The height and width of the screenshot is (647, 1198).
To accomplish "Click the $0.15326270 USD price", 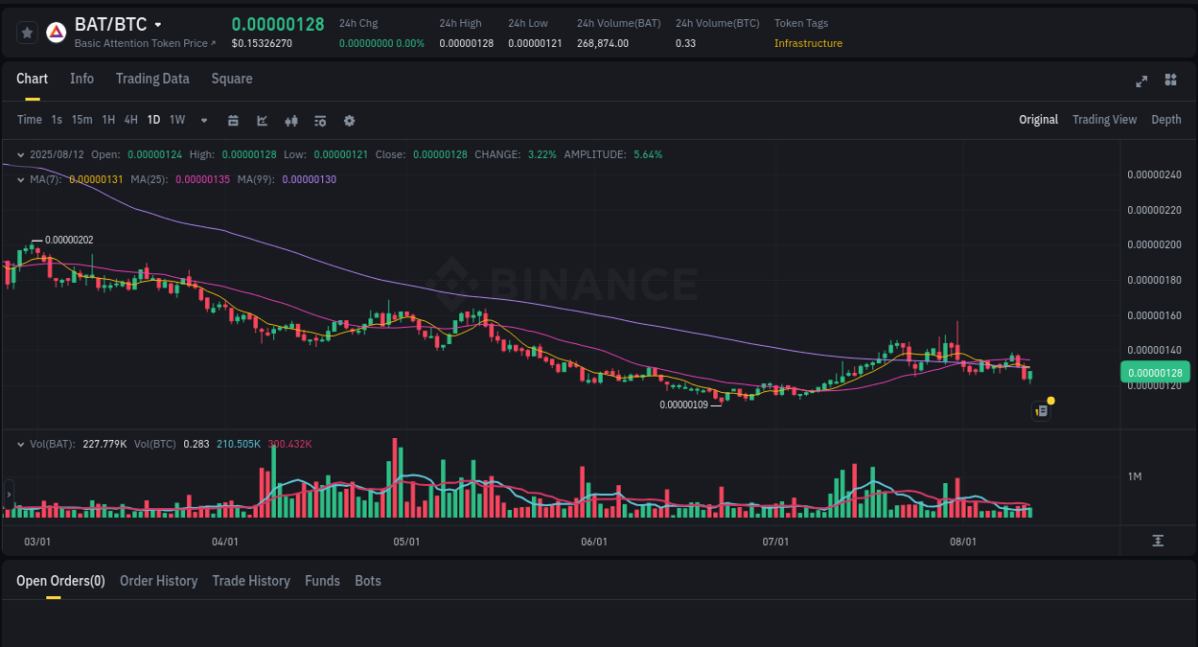I will click(262, 43).
